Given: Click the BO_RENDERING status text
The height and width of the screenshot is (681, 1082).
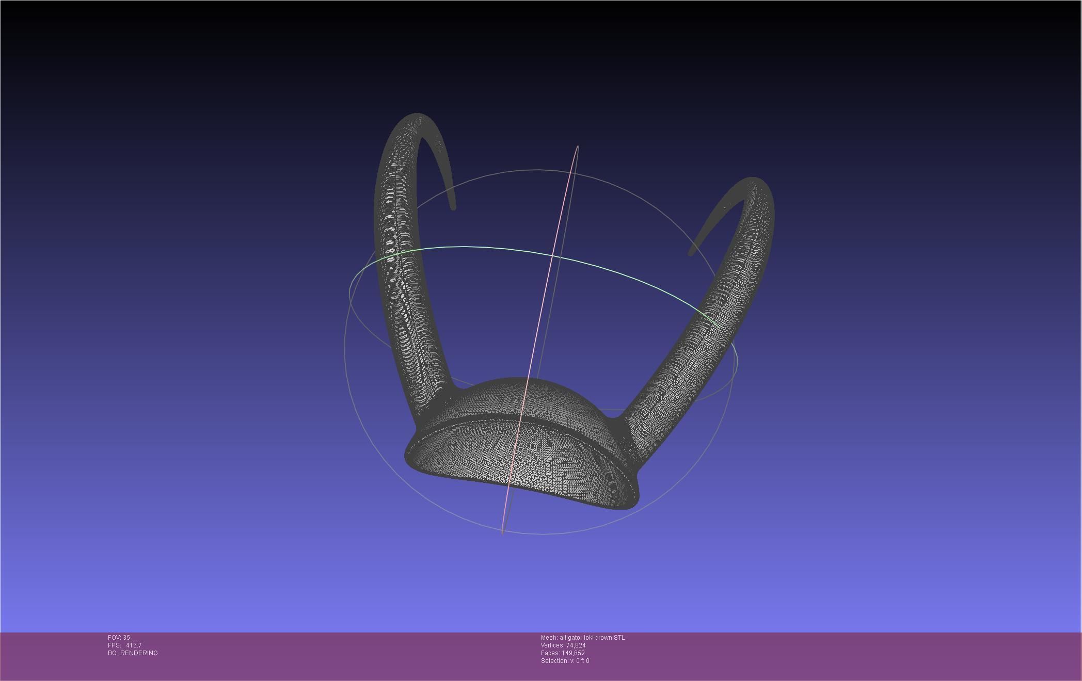Looking at the screenshot, I should (x=133, y=653).
